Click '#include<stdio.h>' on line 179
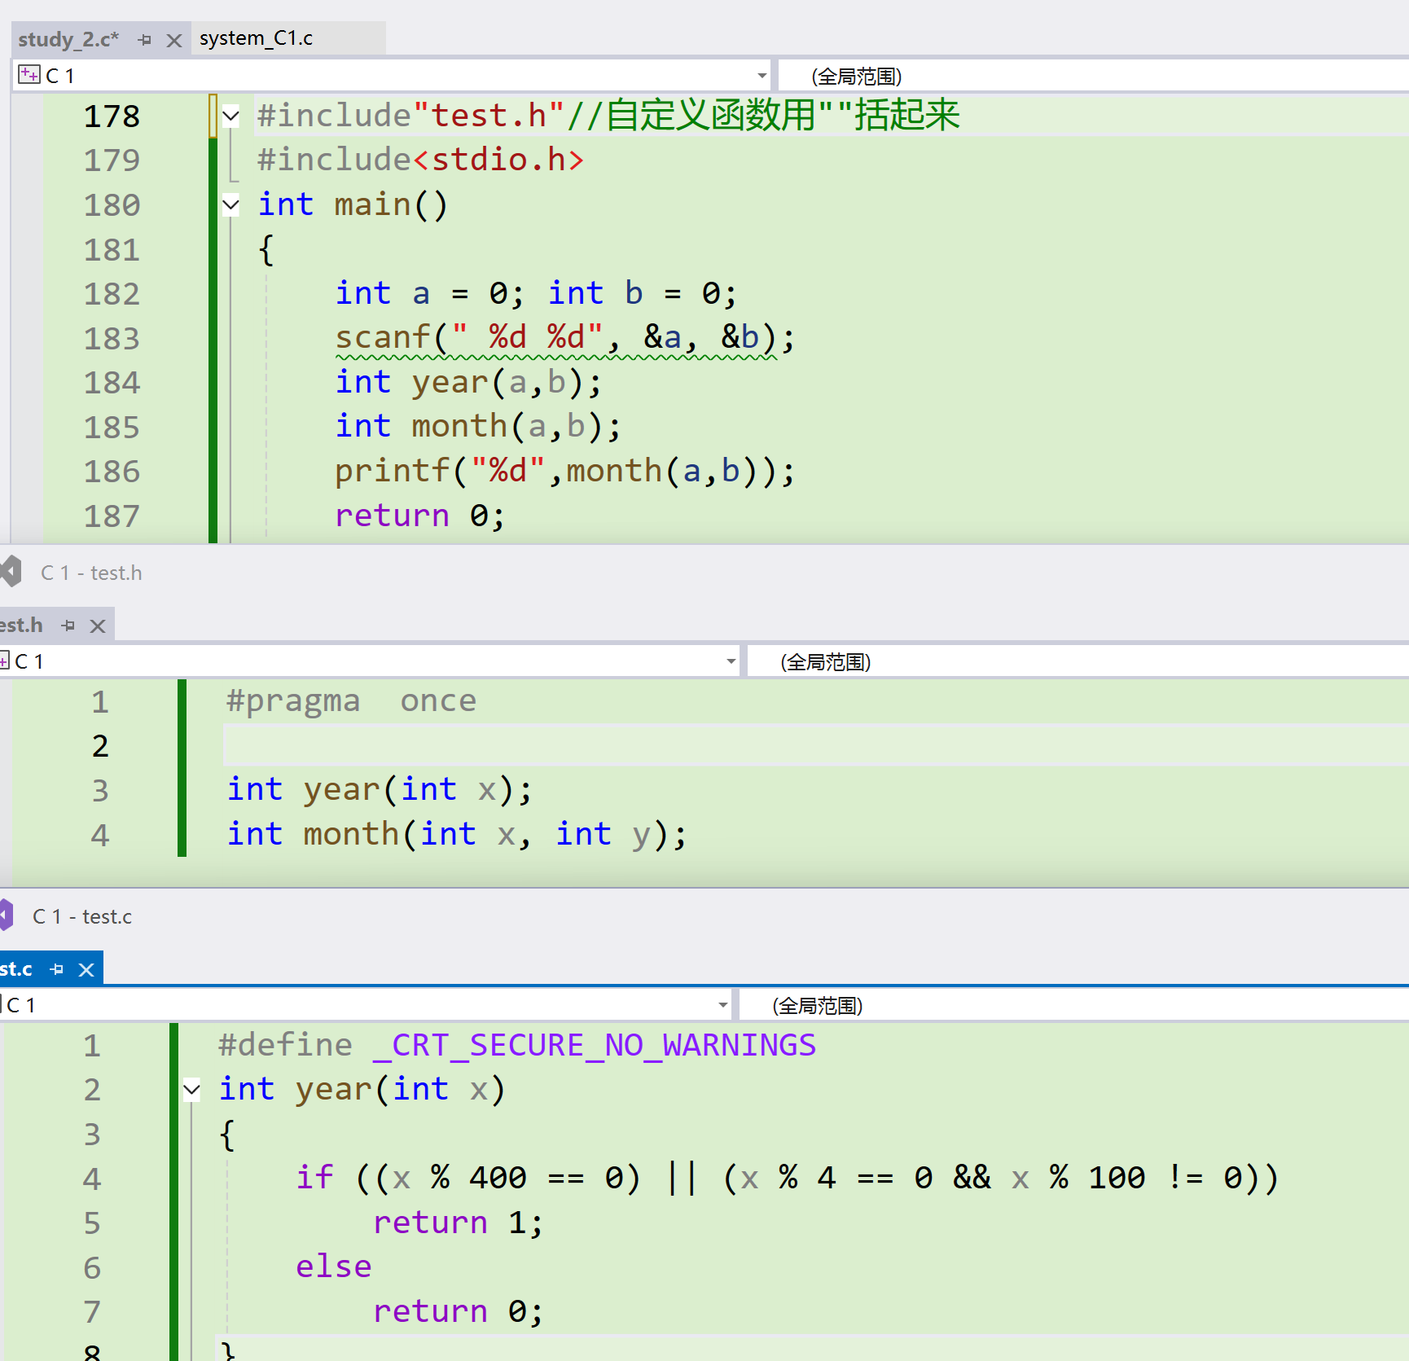Image resolution: width=1409 pixels, height=1361 pixels. 421,160
